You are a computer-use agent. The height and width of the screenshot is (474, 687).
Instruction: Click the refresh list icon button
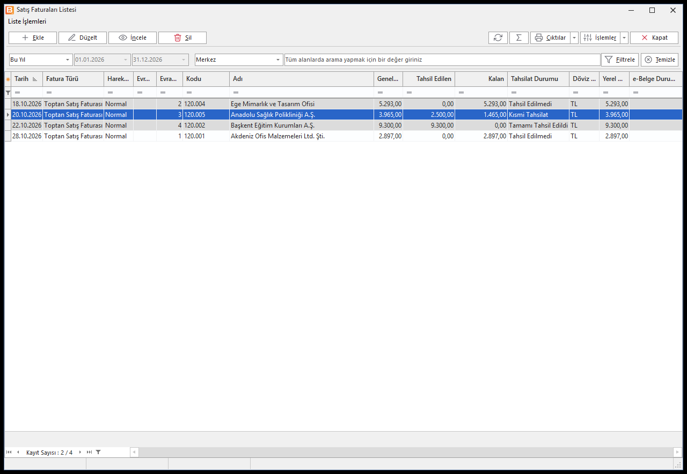click(498, 38)
